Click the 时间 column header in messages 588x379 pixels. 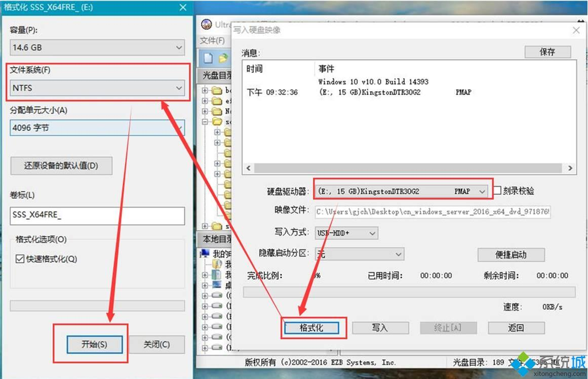(x=254, y=68)
